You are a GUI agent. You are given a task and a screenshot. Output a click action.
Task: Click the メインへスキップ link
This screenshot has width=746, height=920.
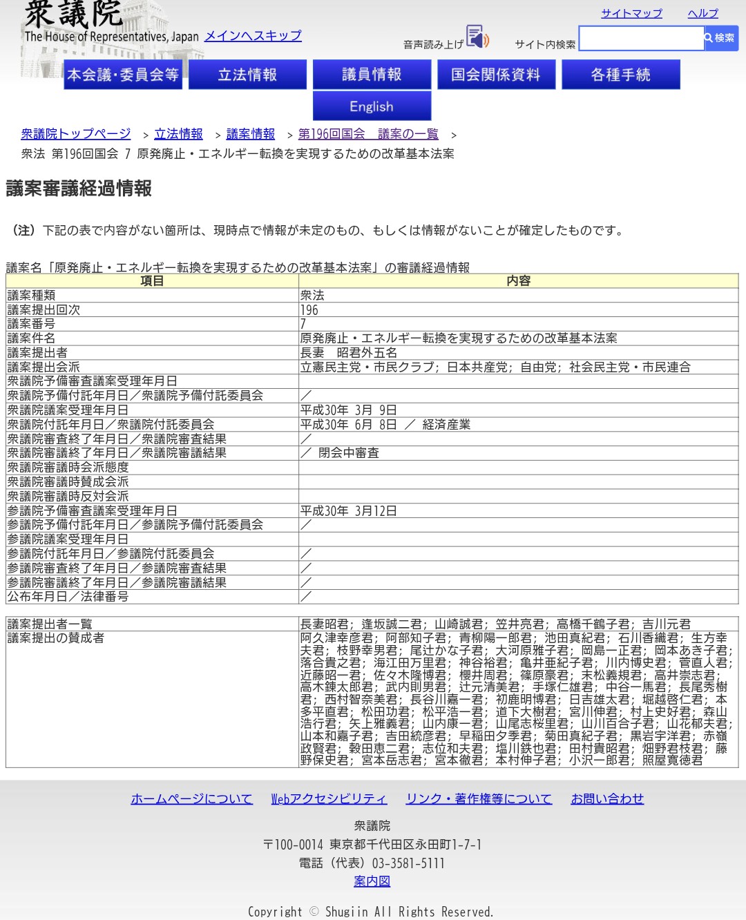tap(253, 35)
